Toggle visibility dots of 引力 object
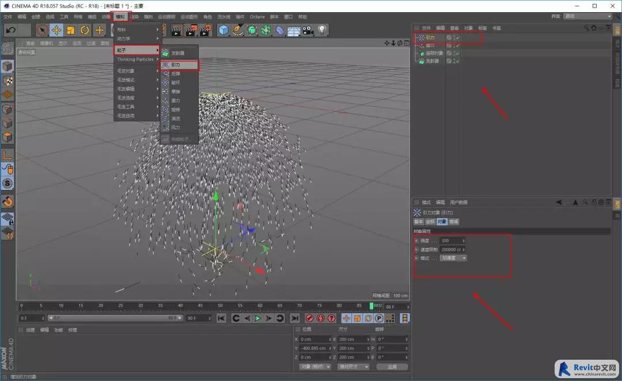622x381 pixels. point(454,37)
